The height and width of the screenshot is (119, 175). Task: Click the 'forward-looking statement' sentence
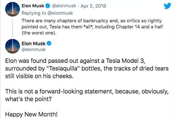point(87,95)
